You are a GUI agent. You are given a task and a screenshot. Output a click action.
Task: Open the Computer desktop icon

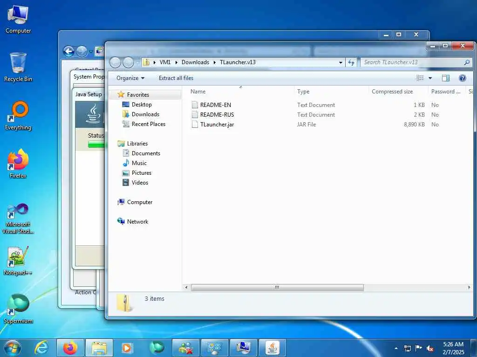click(x=18, y=19)
